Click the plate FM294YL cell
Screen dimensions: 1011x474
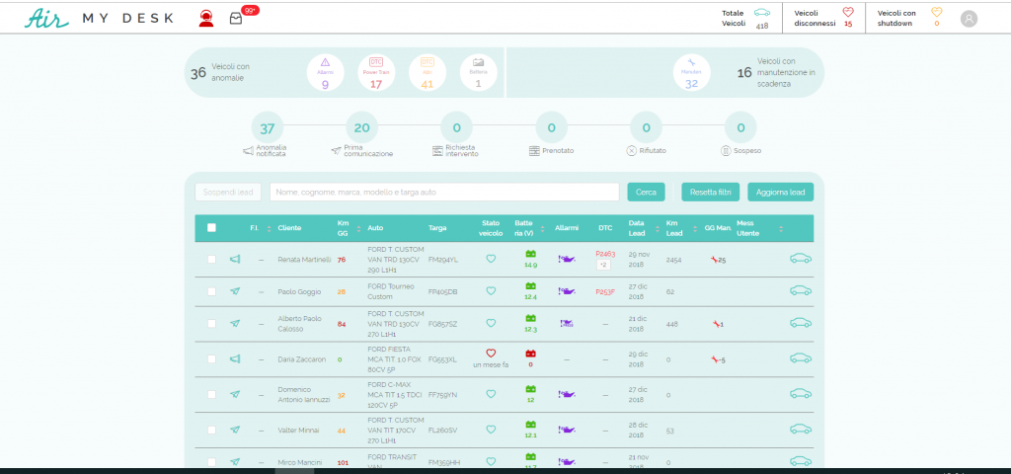[x=443, y=260]
